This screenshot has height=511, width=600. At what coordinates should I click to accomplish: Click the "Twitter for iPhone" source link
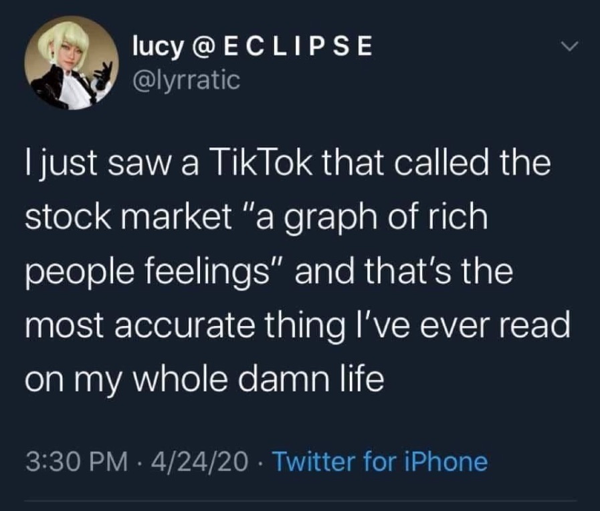click(380, 461)
